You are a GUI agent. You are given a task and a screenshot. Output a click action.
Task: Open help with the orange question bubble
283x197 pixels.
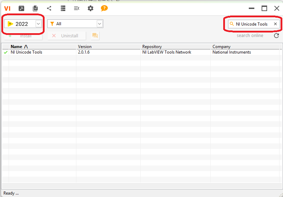point(104,8)
